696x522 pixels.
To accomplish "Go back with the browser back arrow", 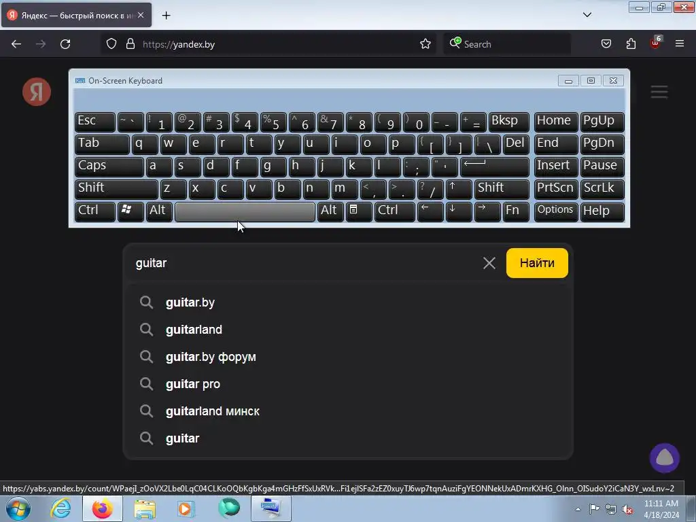I will pos(16,44).
